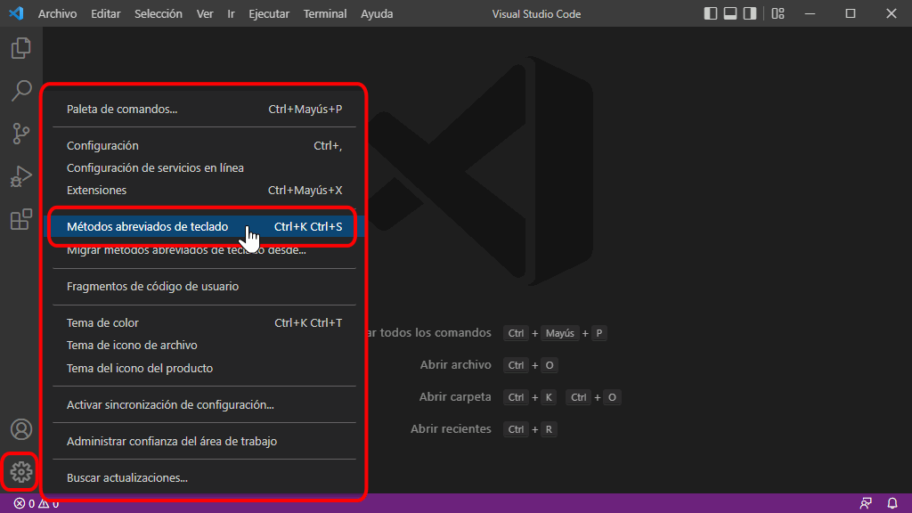Screen dimensions: 912x513
Task: Click the errors and warnings status indicator
Action: pos(36,504)
